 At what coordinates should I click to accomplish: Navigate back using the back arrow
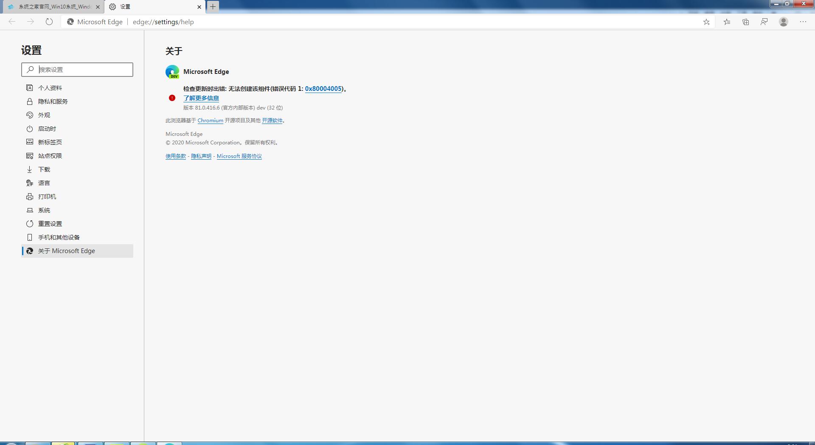coord(11,22)
